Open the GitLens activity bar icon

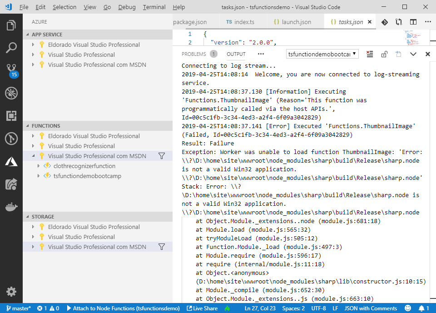11,139
